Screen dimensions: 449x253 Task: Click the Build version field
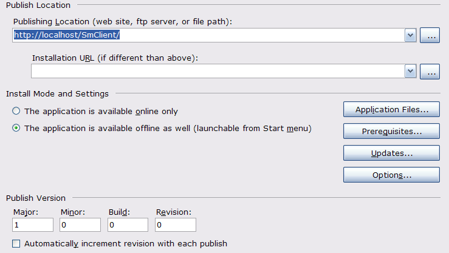pyautogui.click(x=128, y=225)
